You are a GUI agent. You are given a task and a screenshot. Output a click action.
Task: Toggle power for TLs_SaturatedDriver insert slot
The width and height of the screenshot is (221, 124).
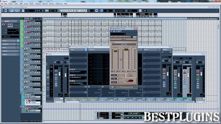70,81
